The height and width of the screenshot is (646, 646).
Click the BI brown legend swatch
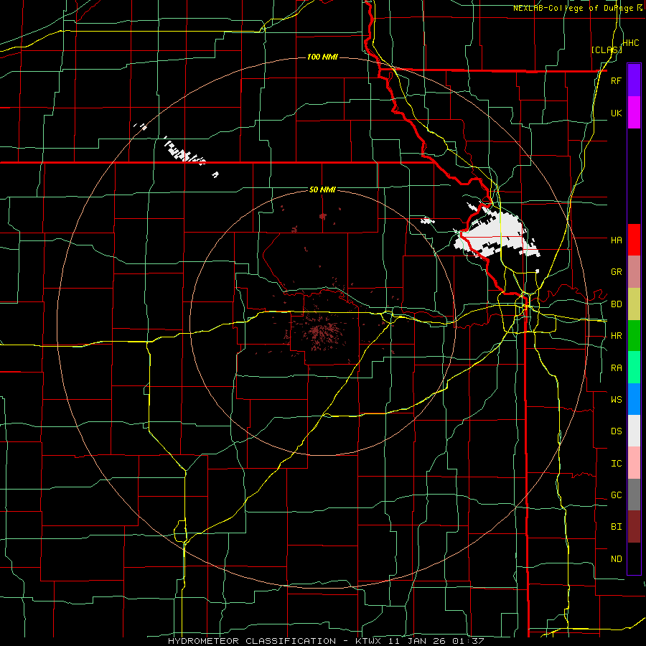coord(634,527)
